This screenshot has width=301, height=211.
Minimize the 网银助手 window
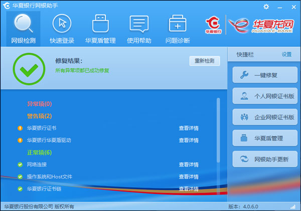click(x=280, y=7)
